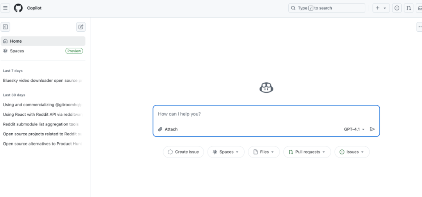Expand the Spaces suggestion dropdown
Screen dimensions: 422x197
(x=226, y=152)
